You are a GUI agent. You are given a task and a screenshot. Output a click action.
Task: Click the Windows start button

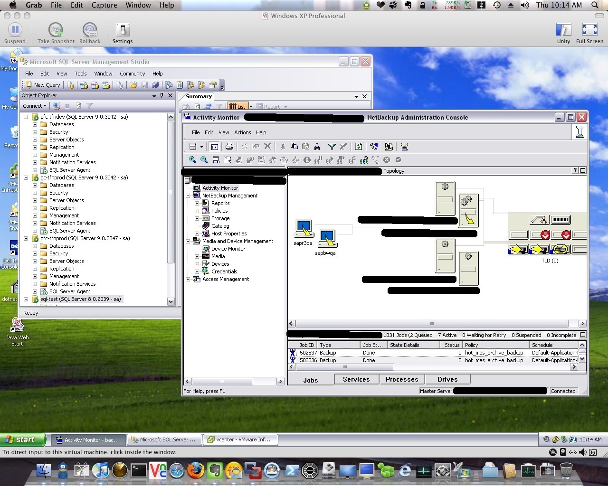pyautogui.click(x=23, y=439)
